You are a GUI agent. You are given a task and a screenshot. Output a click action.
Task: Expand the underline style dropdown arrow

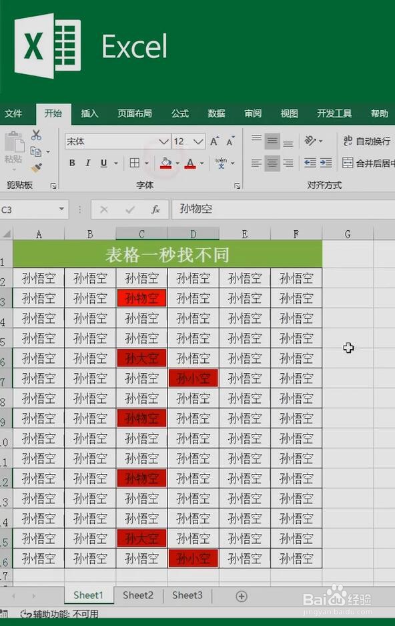[116, 164]
